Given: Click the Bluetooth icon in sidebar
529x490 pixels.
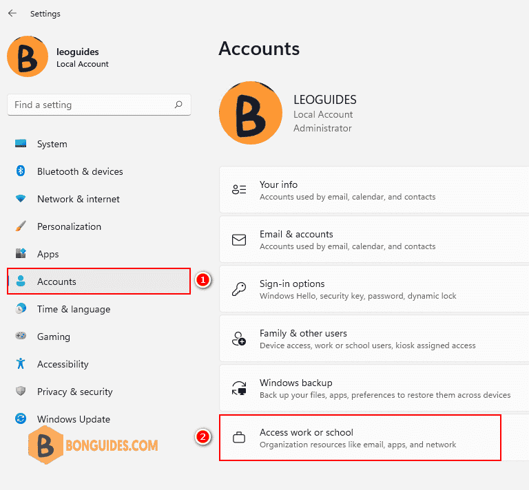Looking at the screenshot, I should click(21, 171).
